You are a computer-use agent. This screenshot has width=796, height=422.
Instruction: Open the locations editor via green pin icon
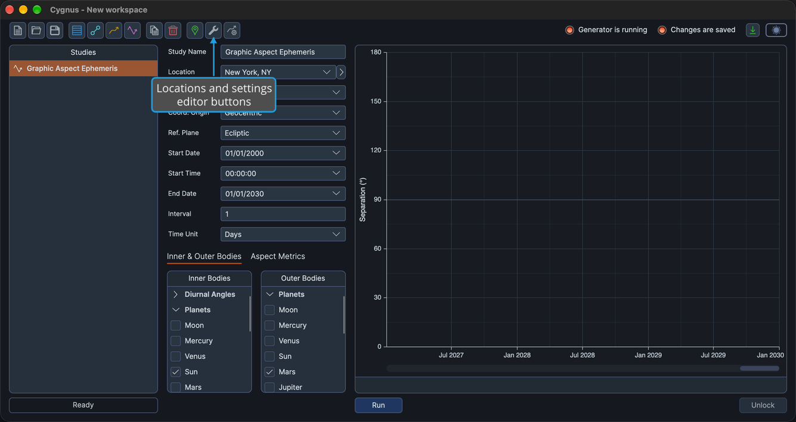pos(195,30)
